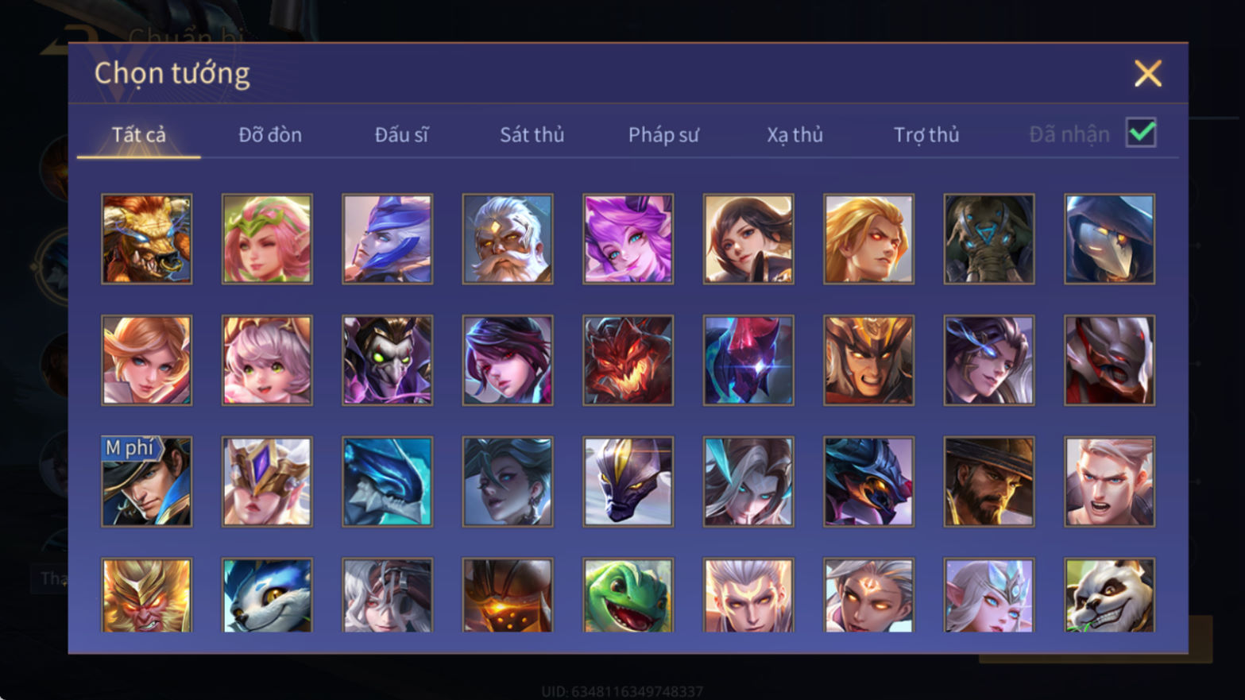The width and height of the screenshot is (1245, 700).
Task: Select the blue raccoon hero portrait
Action: coord(267,595)
